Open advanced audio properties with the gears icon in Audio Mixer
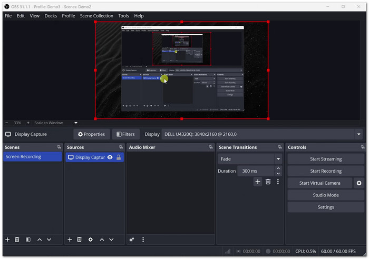Screen dimensions: 369x259 pyautogui.click(x=132, y=240)
